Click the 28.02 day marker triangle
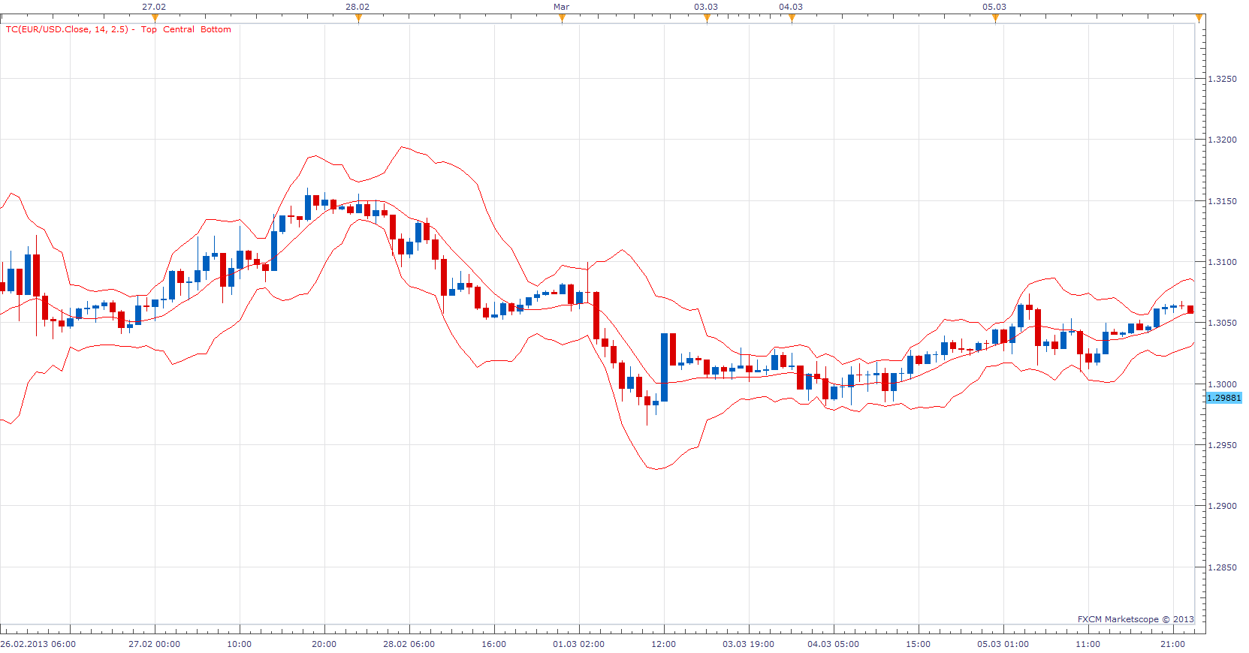Image resolution: width=1249 pixels, height=653 pixels. [x=358, y=18]
